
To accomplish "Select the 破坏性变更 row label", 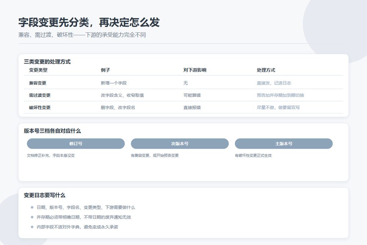I will (40, 107).
